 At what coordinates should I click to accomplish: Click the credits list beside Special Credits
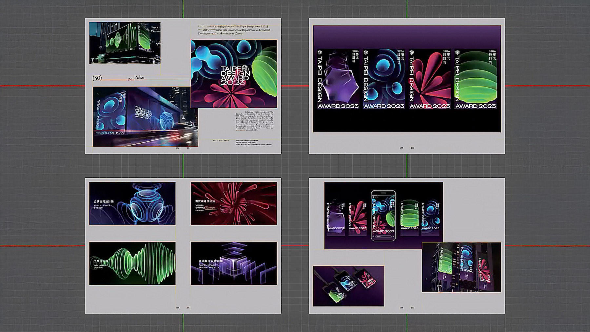coord(254,142)
